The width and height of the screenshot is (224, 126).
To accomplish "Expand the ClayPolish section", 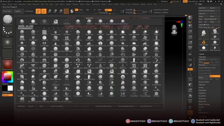I will tap(202, 93).
